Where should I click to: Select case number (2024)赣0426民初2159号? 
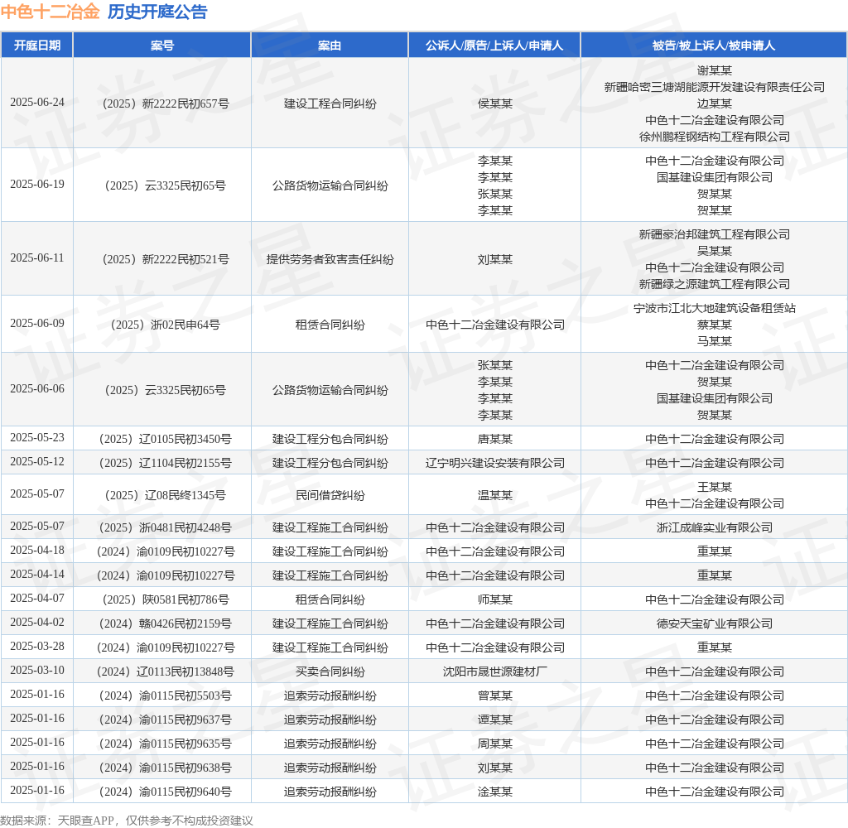coord(166,624)
